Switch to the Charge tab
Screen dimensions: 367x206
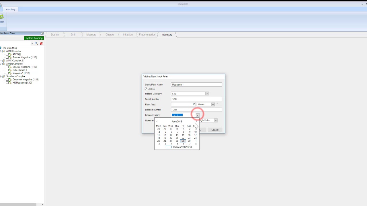(x=110, y=35)
